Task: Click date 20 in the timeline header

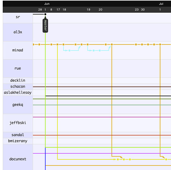Action: (x=101, y=10)
